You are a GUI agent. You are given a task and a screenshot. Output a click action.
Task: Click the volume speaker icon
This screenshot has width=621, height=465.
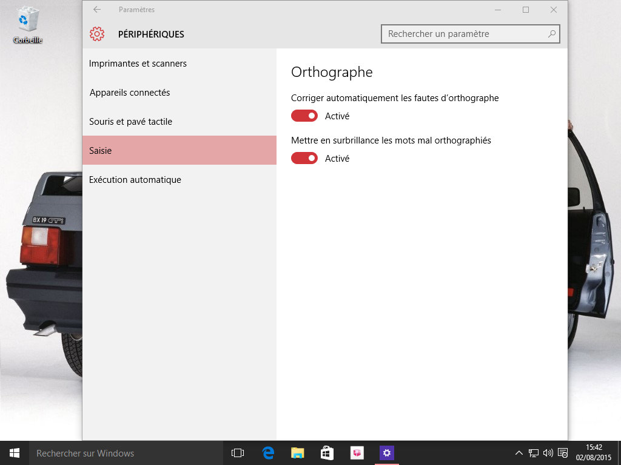point(548,453)
